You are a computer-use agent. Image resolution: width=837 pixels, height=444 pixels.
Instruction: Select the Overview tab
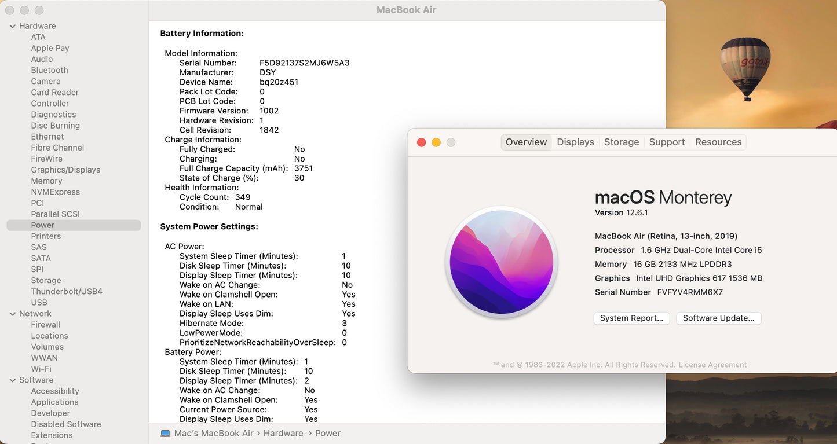[526, 142]
